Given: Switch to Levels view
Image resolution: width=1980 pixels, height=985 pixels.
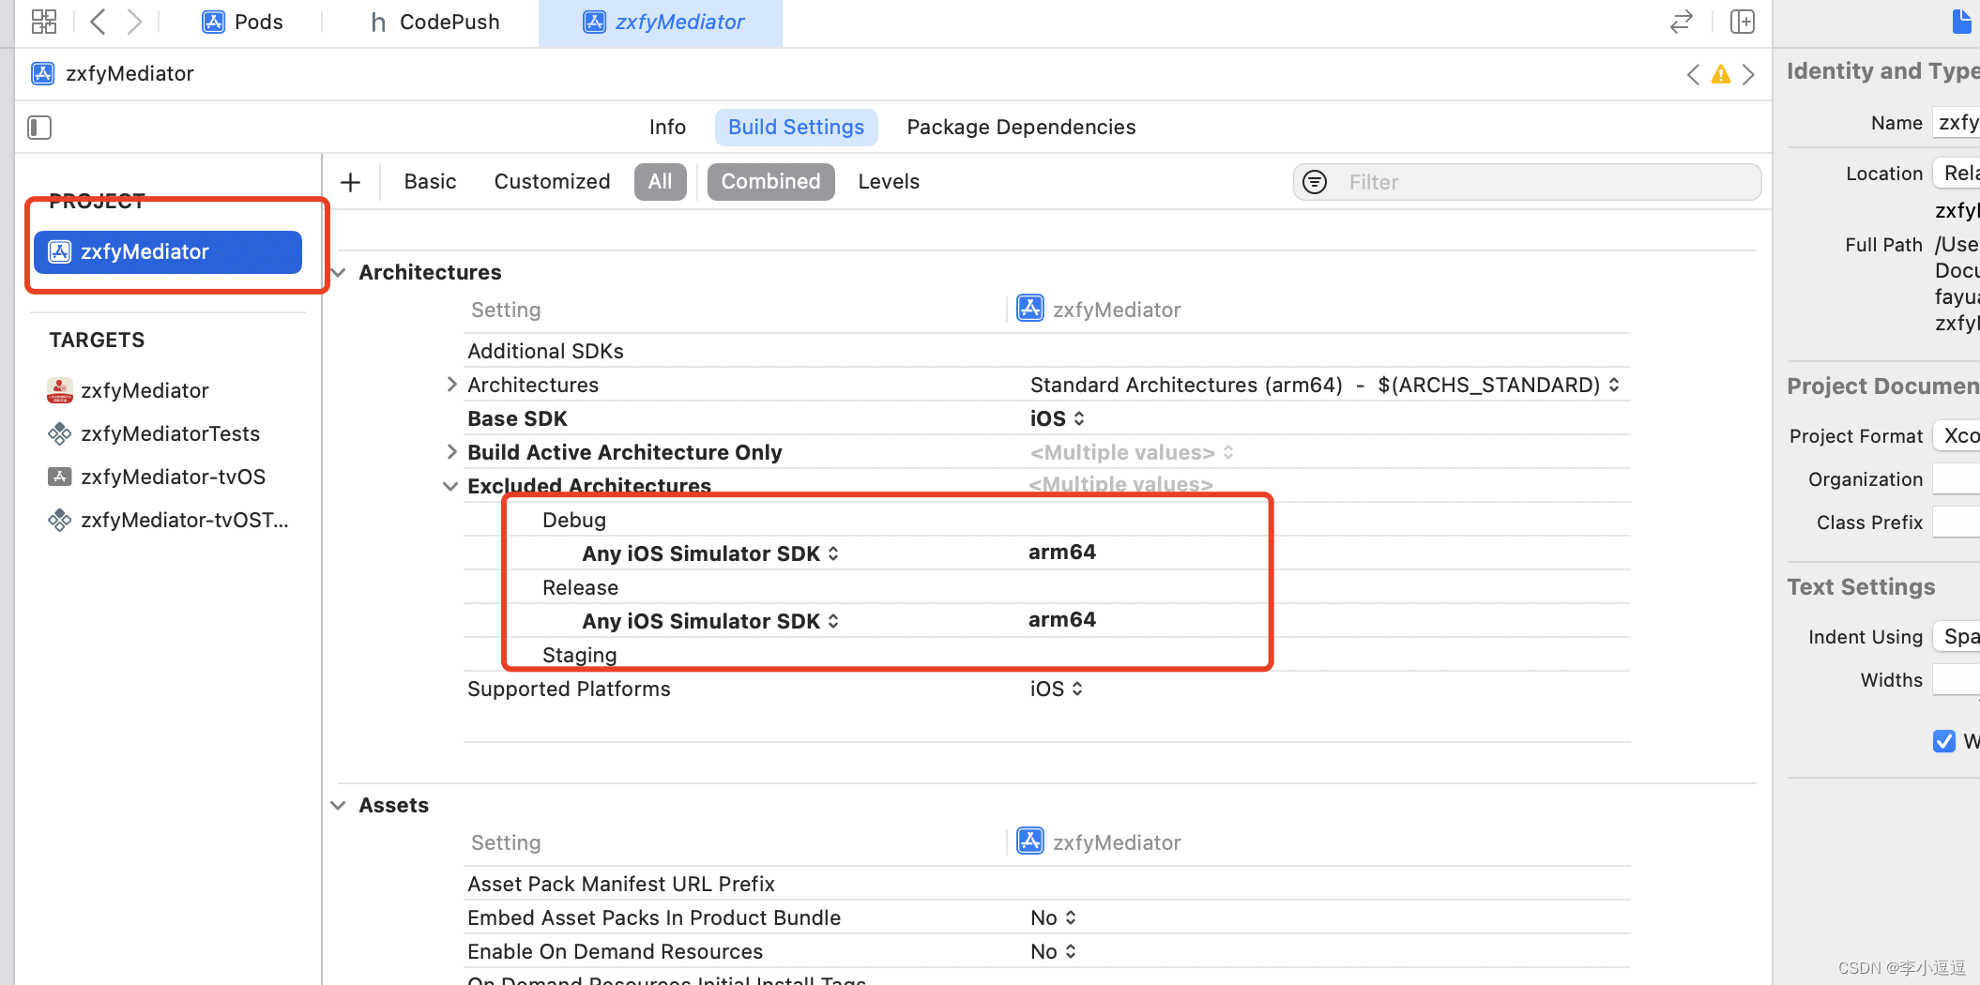Looking at the screenshot, I should pyautogui.click(x=889, y=182).
